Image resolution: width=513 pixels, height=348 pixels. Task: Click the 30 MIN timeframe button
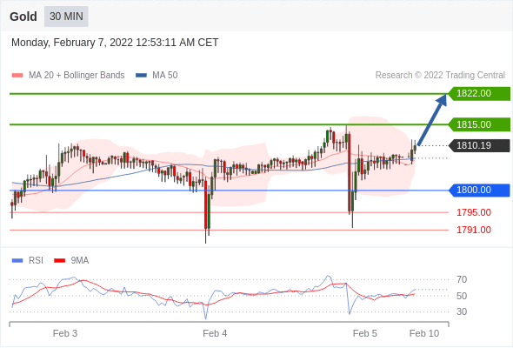[66, 17]
